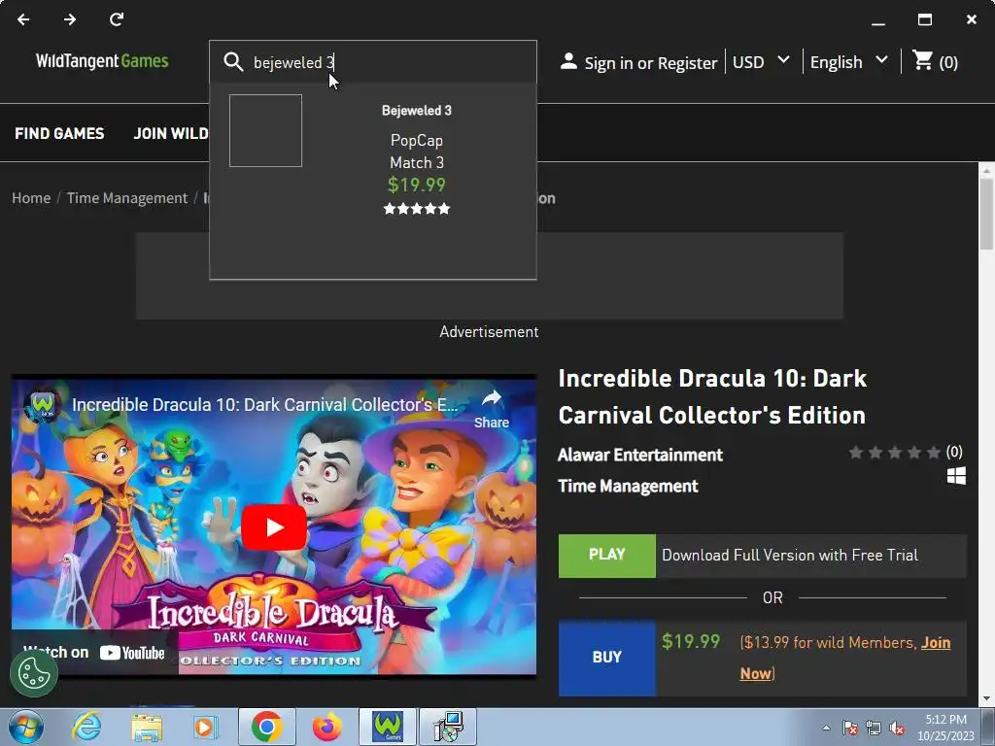Switch to WildTangent Games taskbar app
Screen dimensions: 995x746
(387, 727)
